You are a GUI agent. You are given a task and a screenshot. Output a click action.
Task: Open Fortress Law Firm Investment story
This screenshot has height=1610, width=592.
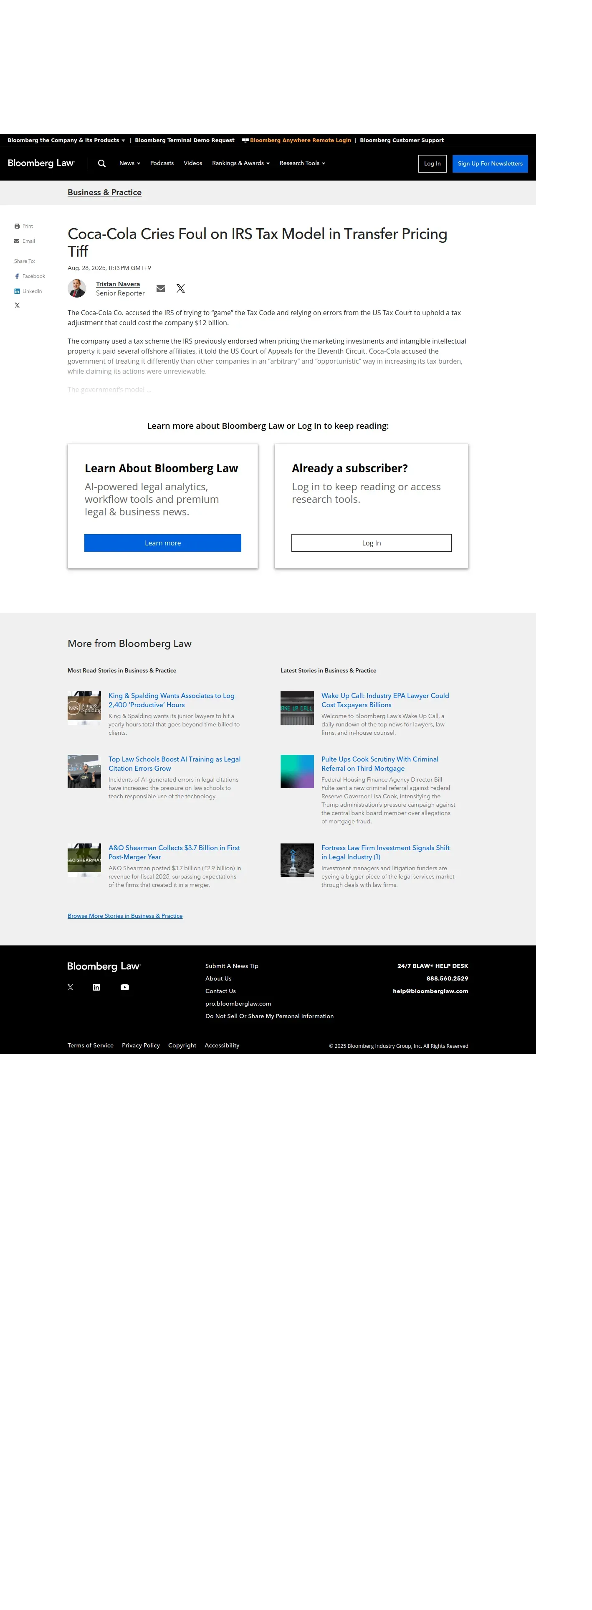click(385, 853)
